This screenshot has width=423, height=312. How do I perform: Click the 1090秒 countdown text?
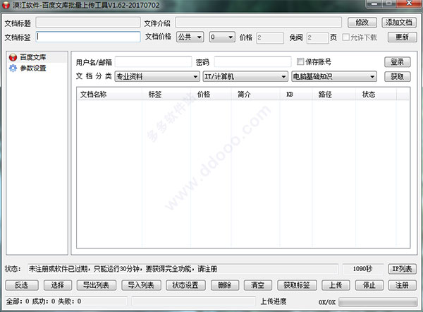pos(363,269)
